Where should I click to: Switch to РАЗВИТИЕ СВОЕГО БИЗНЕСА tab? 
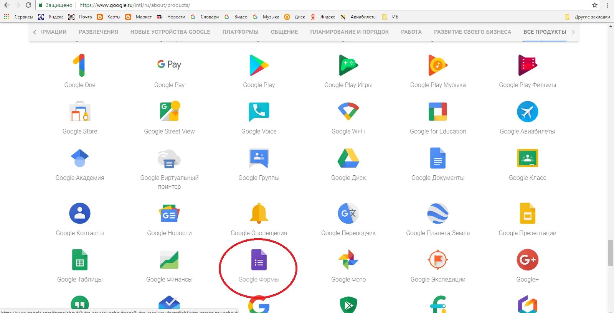473,32
